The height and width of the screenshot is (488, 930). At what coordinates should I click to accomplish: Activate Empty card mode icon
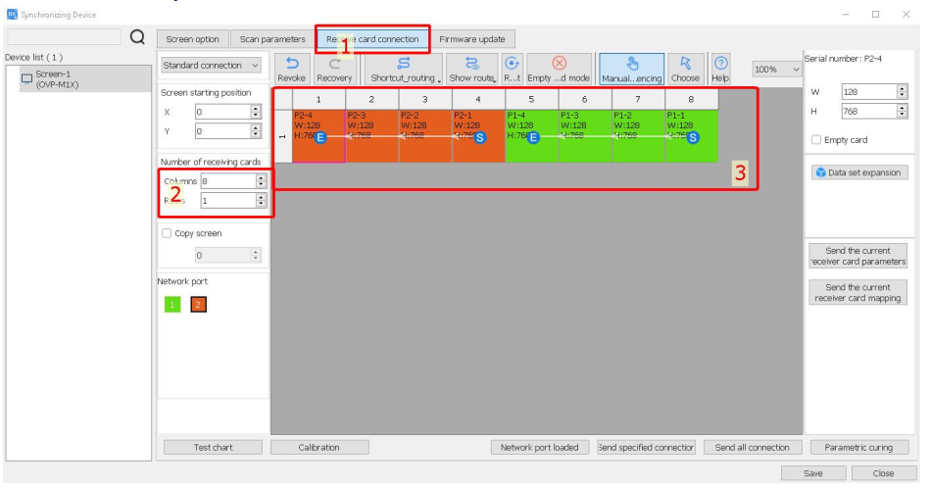click(559, 64)
